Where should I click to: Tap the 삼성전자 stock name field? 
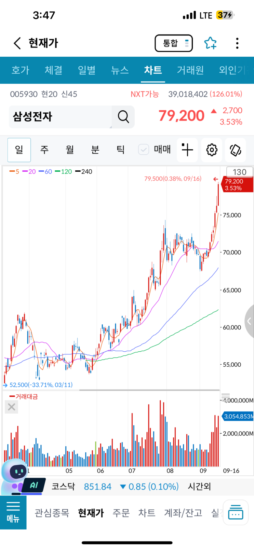60,117
